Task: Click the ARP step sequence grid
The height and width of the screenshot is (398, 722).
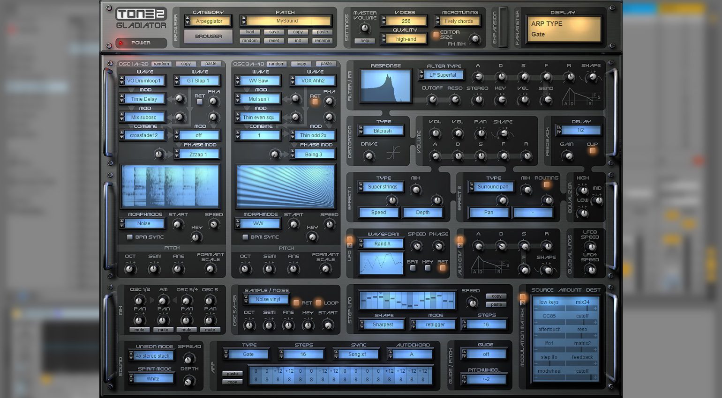Action: [x=341, y=376]
